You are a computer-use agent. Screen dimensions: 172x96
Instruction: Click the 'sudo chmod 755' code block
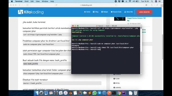click(47, 54)
